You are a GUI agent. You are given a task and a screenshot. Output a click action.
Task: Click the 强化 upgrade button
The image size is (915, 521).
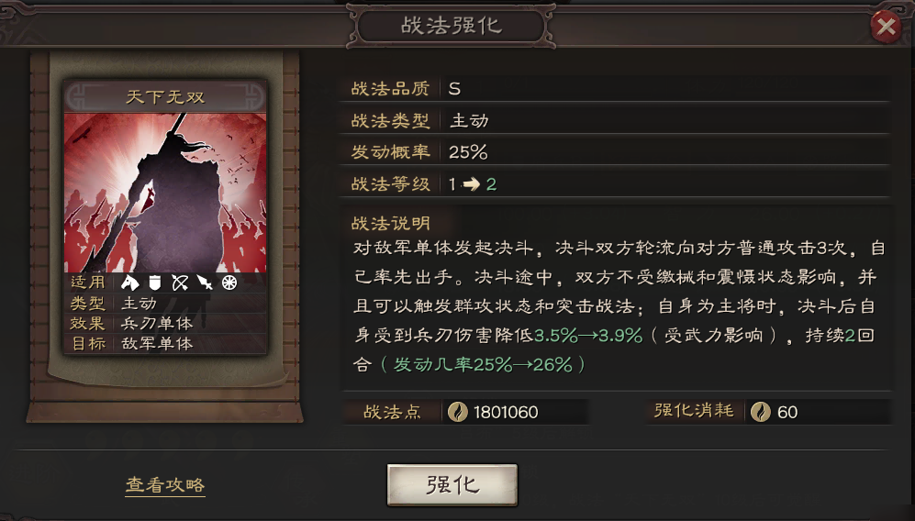452,485
